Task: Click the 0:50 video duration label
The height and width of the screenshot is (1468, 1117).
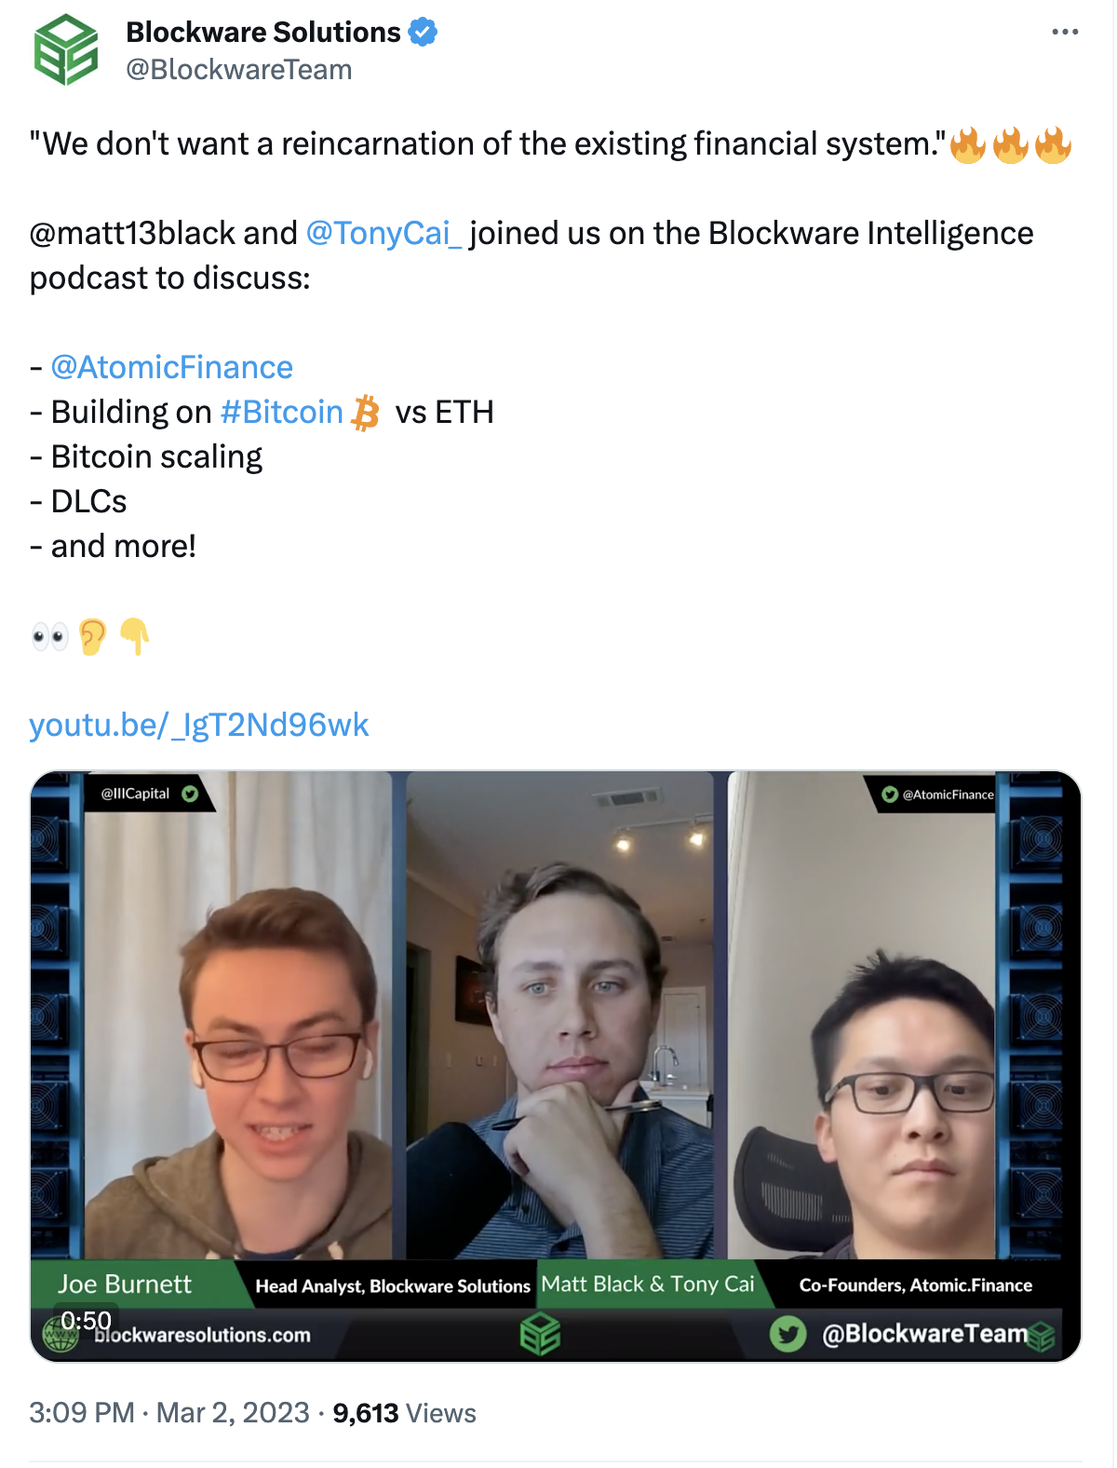Action: click(x=86, y=1320)
